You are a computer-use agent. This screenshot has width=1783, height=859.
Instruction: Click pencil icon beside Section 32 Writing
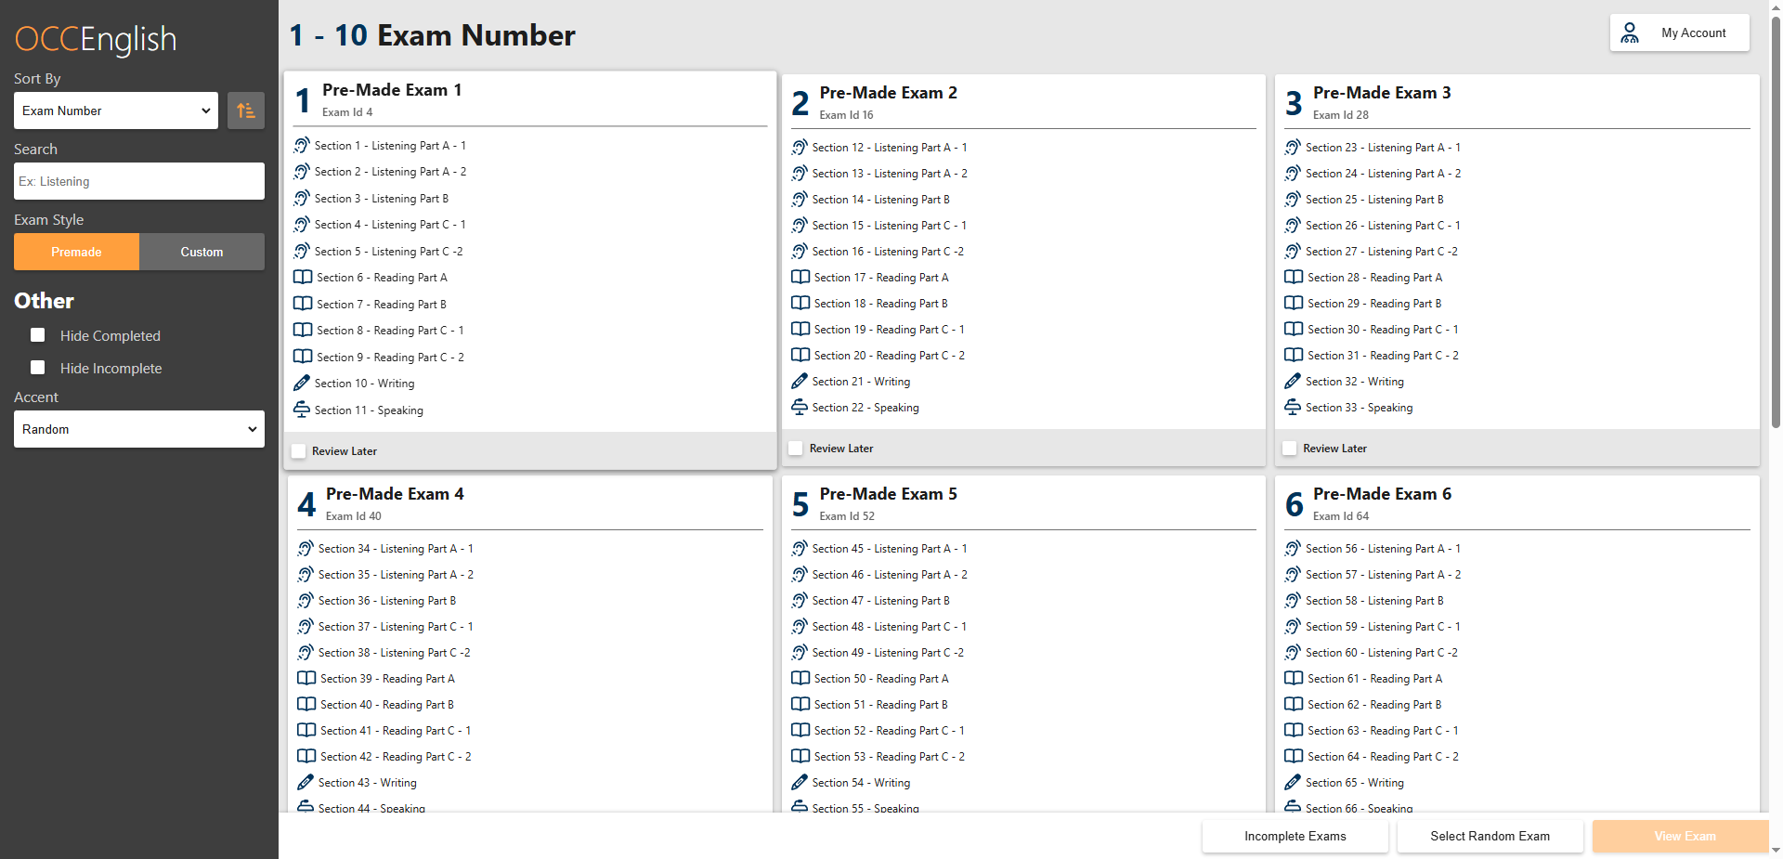coord(1293,381)
